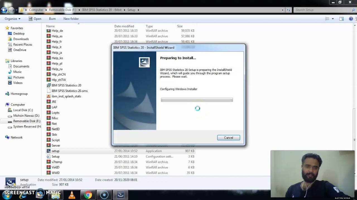Select Mohsin Nawaz (D:) drive
357x200 pixels.
click(x=26, y=116)
